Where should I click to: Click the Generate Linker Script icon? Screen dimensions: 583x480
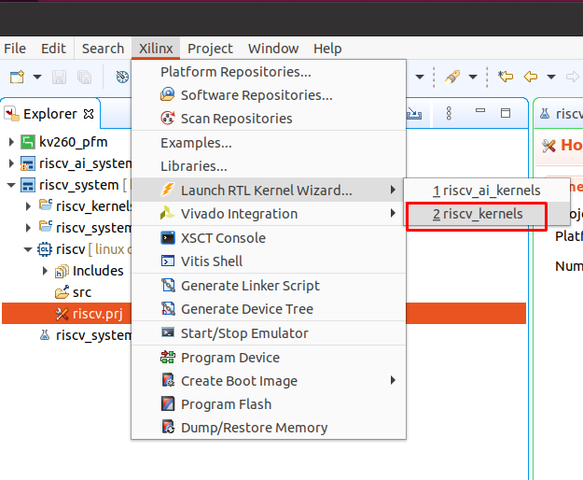[168, 285]
